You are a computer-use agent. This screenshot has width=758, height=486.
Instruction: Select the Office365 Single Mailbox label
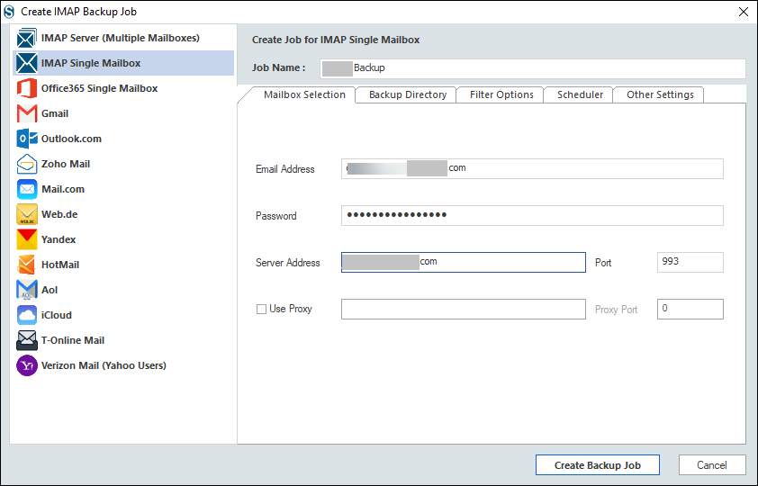tap(100, 88)
